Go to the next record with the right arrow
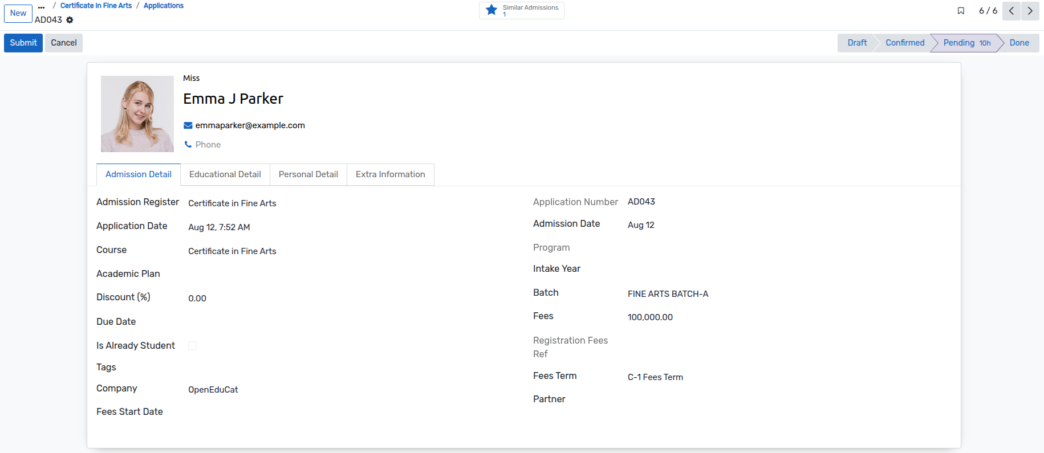Screen dimensions: 1044x453 pos(1030,11)
